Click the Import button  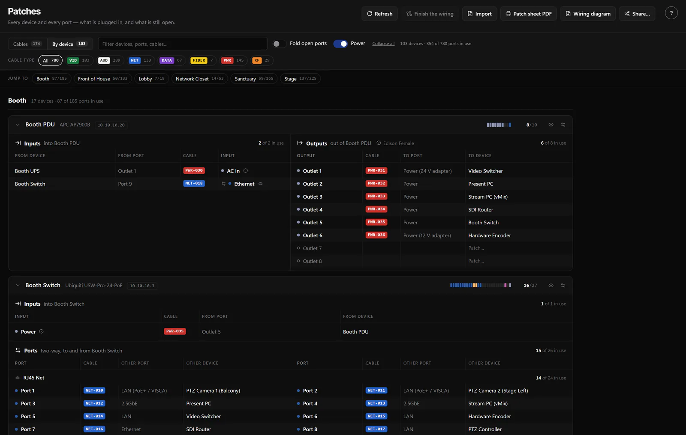pyautogui.click(x=479, y=14)
